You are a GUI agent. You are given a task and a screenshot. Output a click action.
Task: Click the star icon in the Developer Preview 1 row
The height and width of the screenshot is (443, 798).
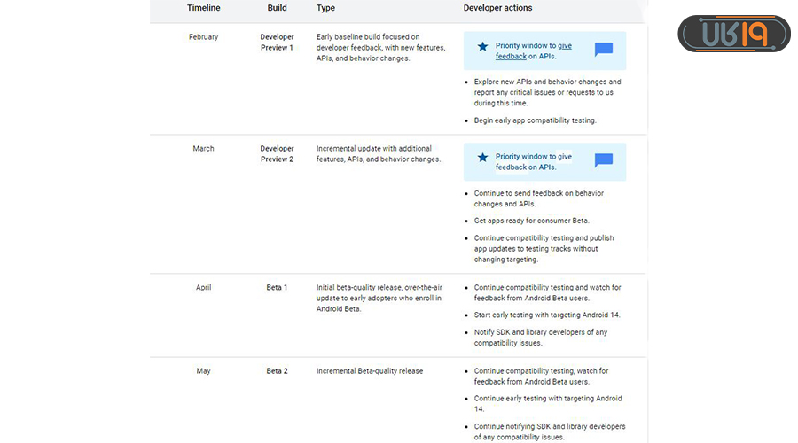pyautogui.click(x=482, y=46)
